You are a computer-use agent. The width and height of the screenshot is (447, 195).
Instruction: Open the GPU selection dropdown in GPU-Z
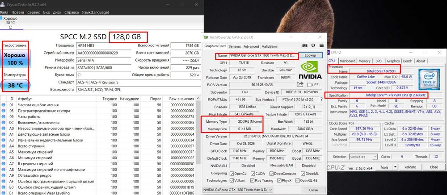[238, 190]
